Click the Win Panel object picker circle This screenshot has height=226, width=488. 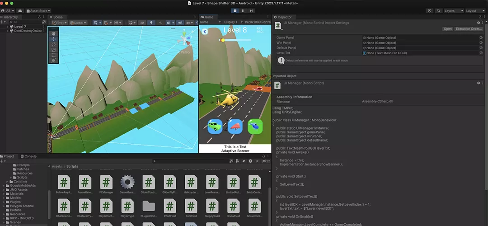pos(481,42)
